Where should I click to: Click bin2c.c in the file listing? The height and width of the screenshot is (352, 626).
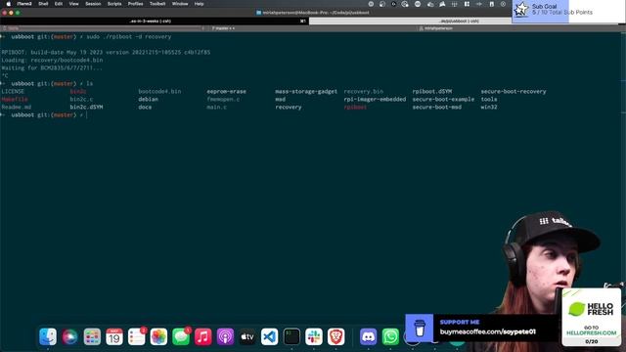(x=81, y=100)
